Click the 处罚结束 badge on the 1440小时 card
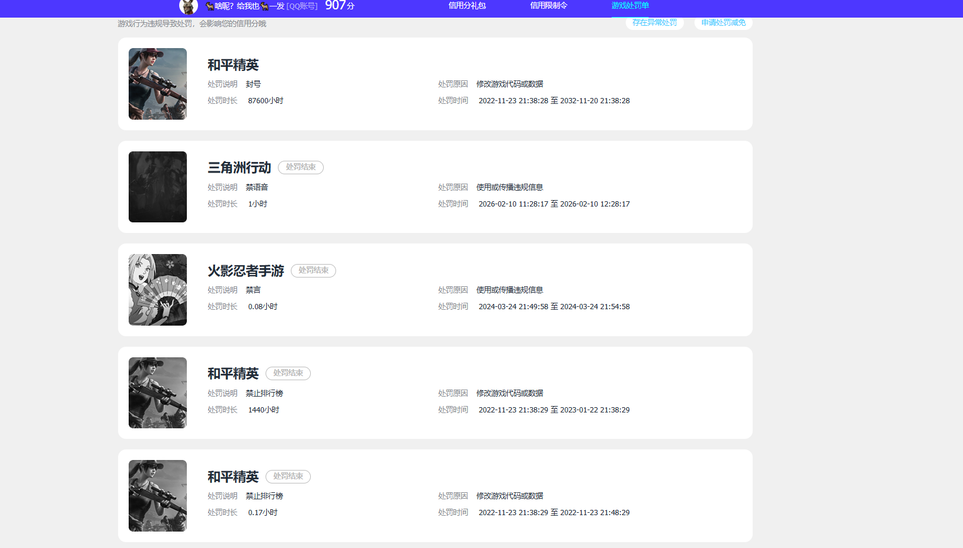 pos(288,373)
